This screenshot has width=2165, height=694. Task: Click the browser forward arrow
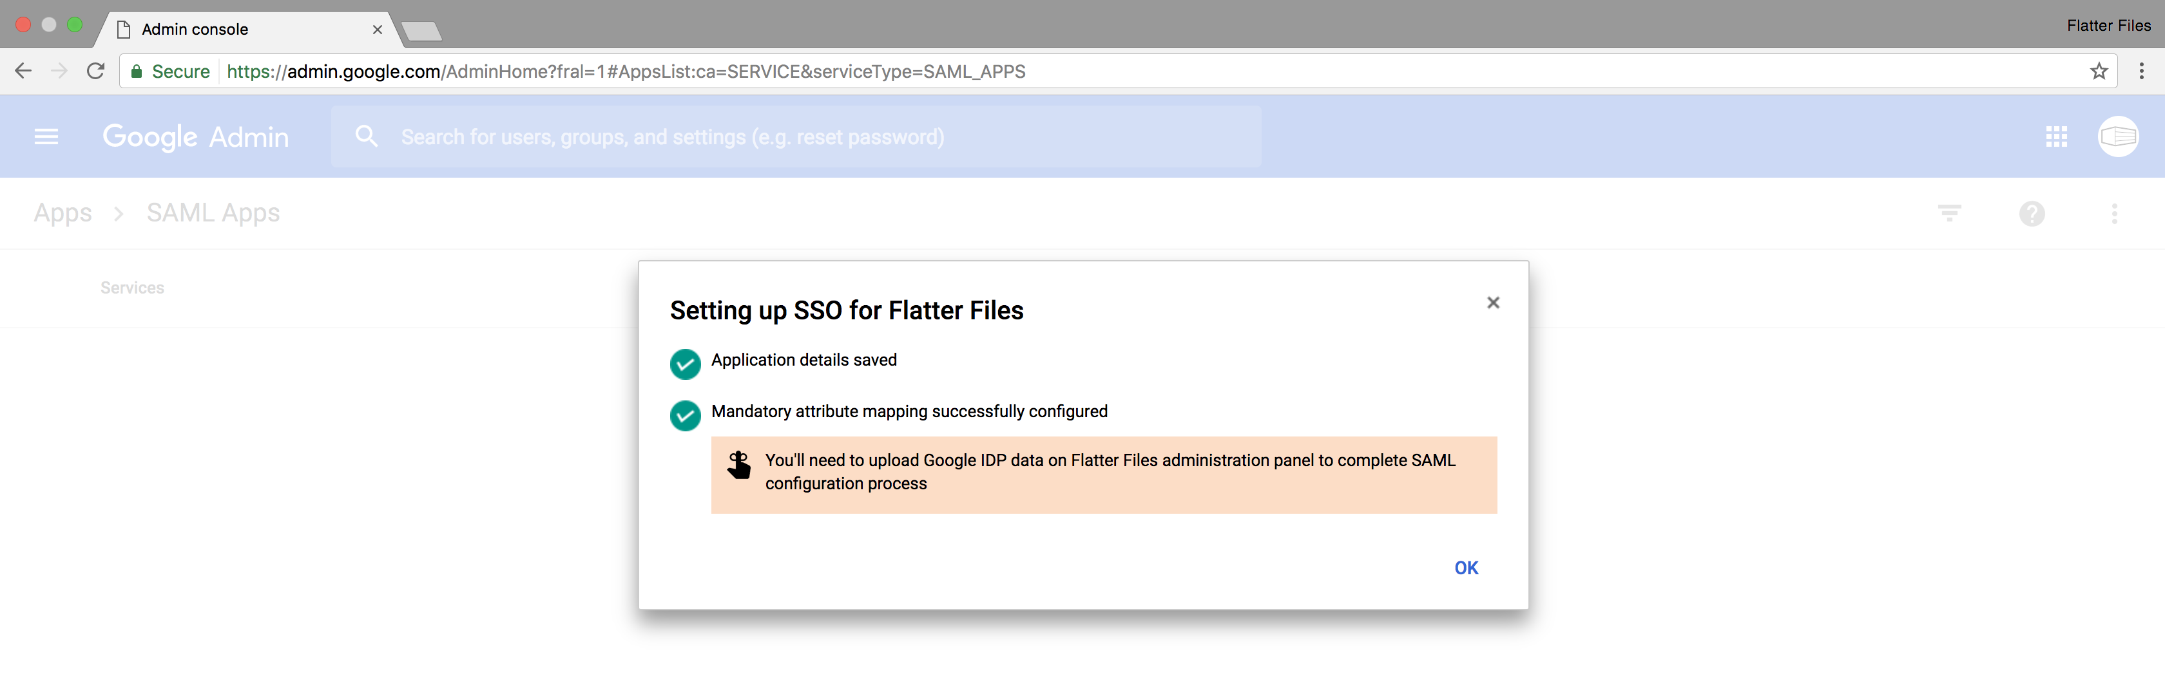(59, 71)
